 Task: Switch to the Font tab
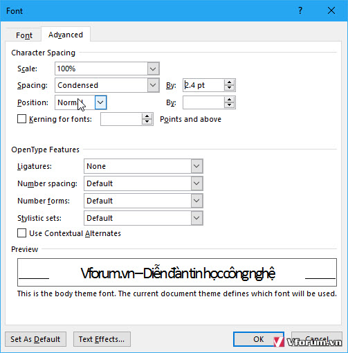coord(24,35)
